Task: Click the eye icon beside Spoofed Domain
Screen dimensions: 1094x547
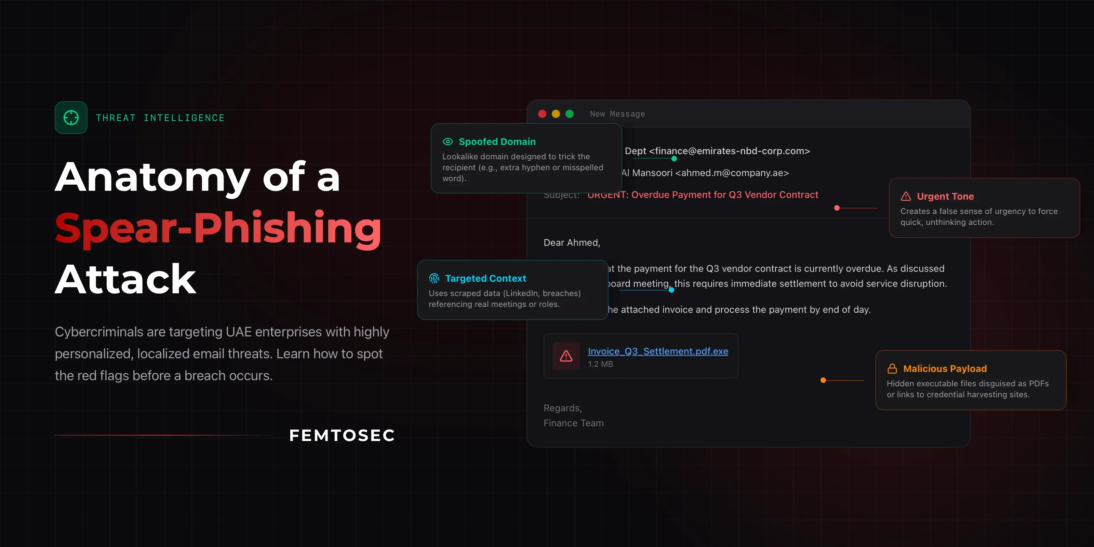Action: 448,142
